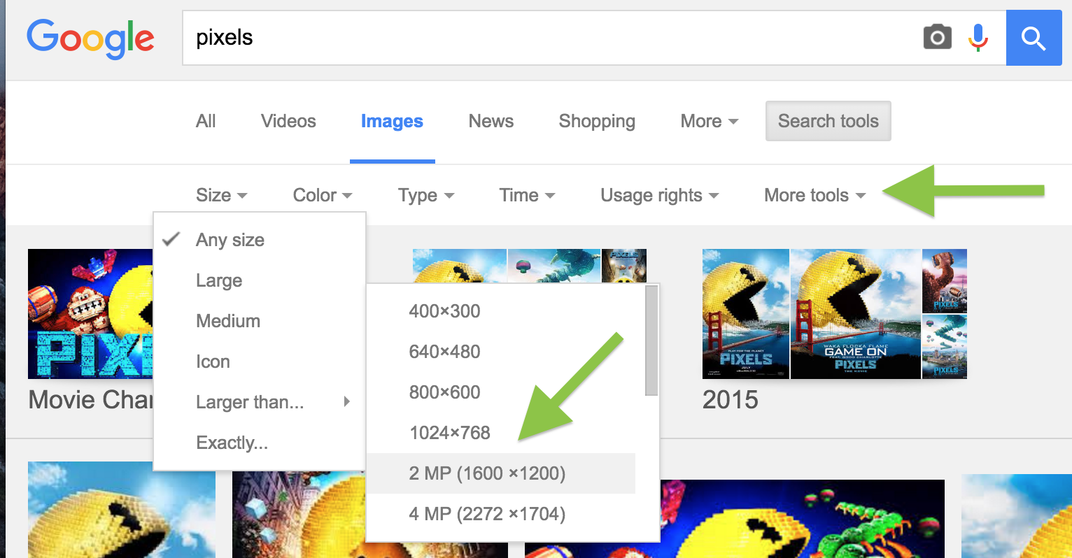The width and height of the screenshot is (1072, 558).
Task: Select Large in the Size menu
Action: pos(260,280)
